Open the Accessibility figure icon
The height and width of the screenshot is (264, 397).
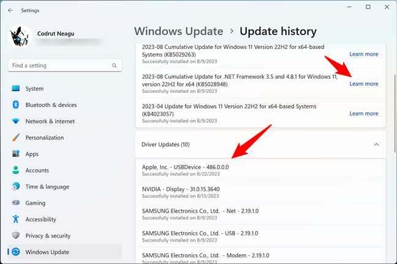coord(16,219)
